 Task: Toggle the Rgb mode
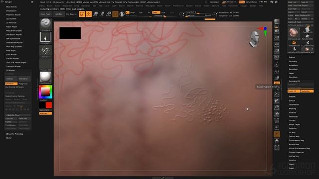[141, 12]
